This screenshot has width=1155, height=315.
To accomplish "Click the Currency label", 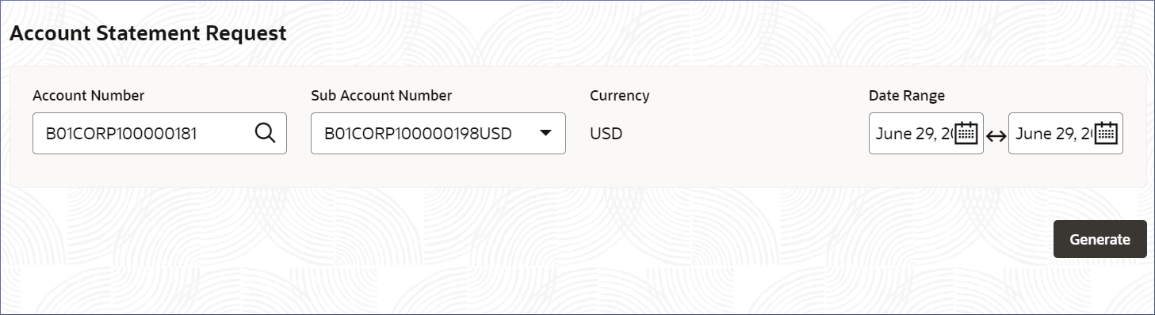I will click(x=620, y=96).
